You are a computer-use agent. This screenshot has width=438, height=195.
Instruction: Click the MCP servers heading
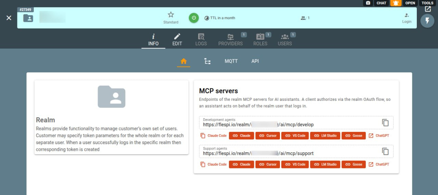(x=218, y=91)
